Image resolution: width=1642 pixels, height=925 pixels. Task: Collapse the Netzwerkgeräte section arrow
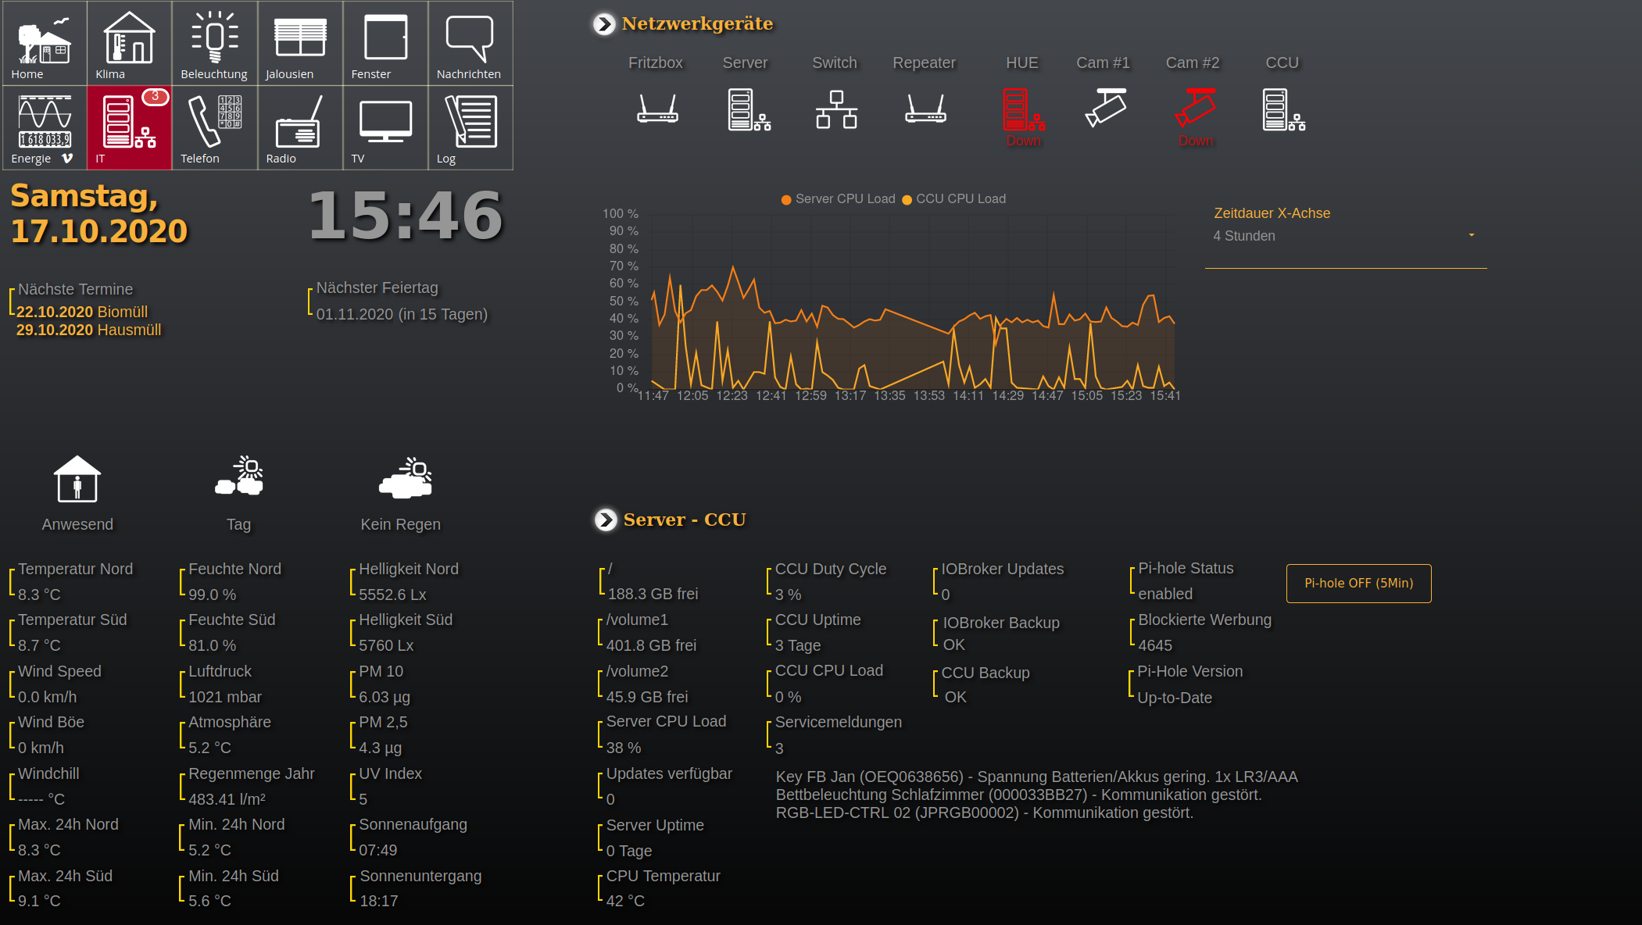[x=604, y=24]
